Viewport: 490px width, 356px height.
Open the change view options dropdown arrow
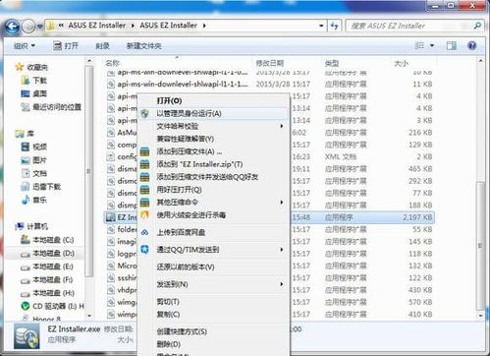click(432, 45)
